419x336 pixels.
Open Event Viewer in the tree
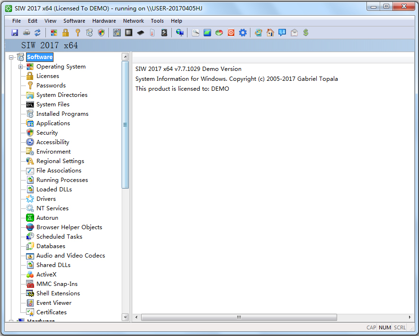click(x=54, y=303)
